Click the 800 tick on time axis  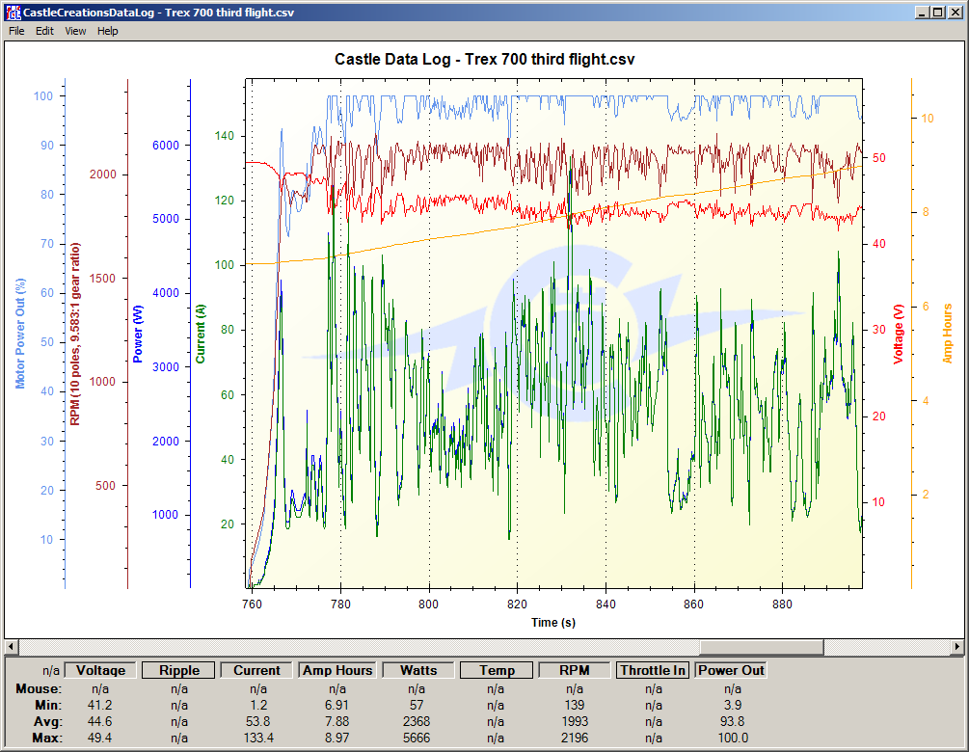[428, 604]
